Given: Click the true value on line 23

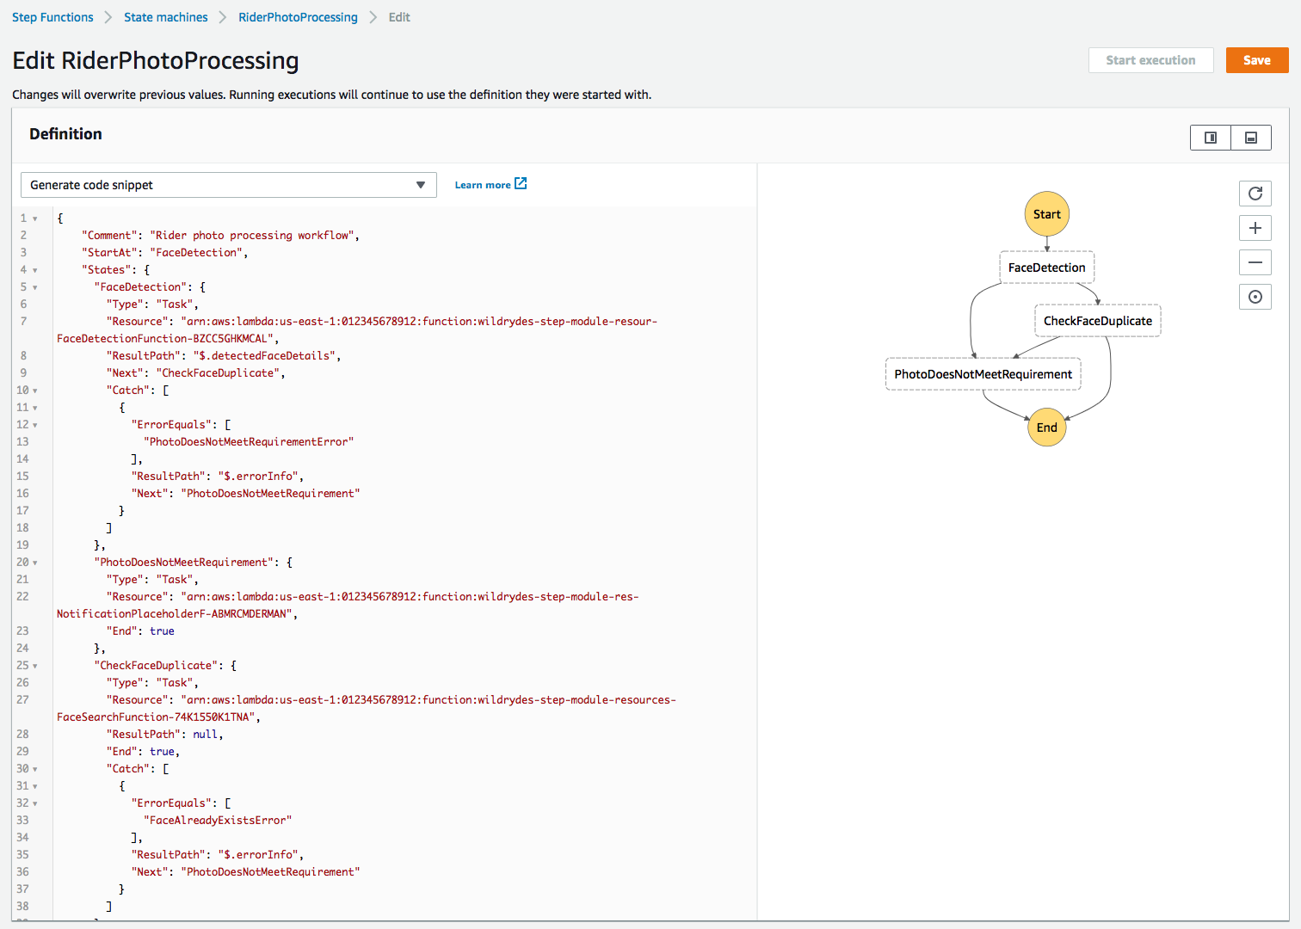Looking at the screenshot, I should [162, 631].
